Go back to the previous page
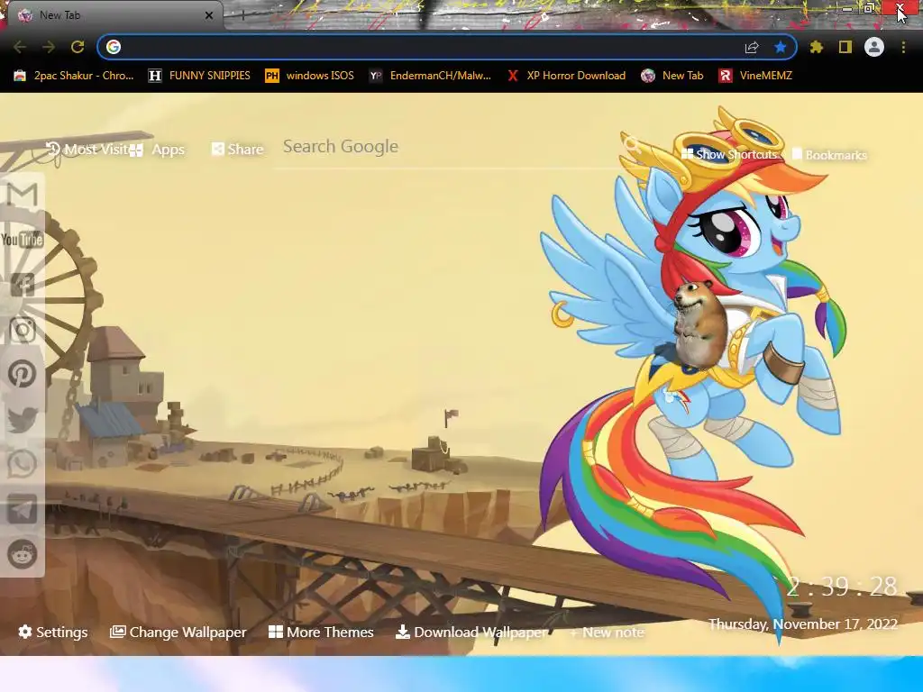923x692 pixels. [x=20, y=47]
